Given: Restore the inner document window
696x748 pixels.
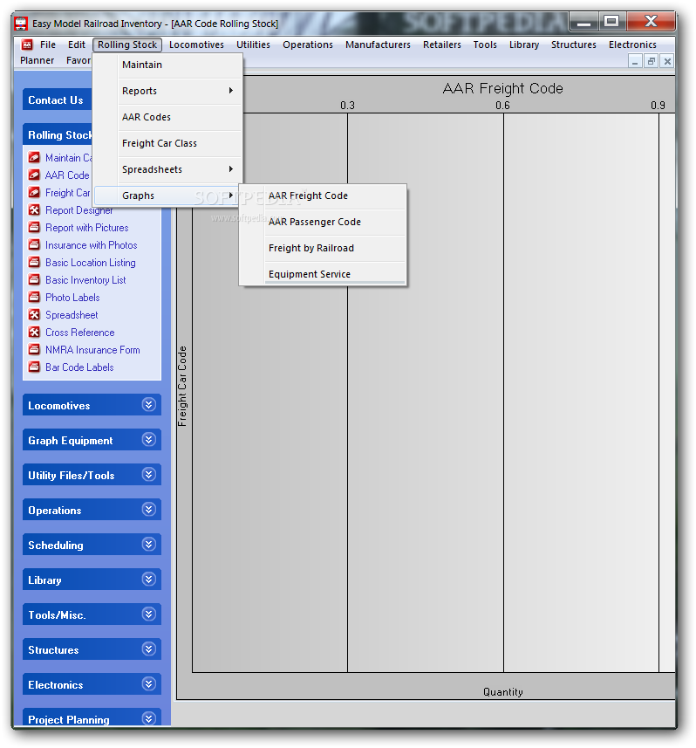Looking at the screenshot, I should [652, 61].
